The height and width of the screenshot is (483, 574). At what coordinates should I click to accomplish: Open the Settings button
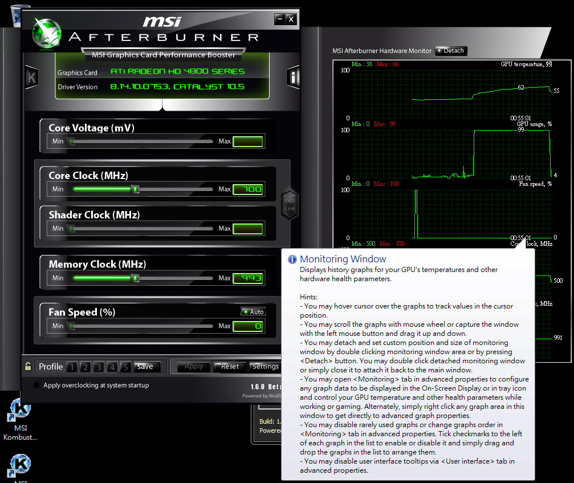point(265,367)
